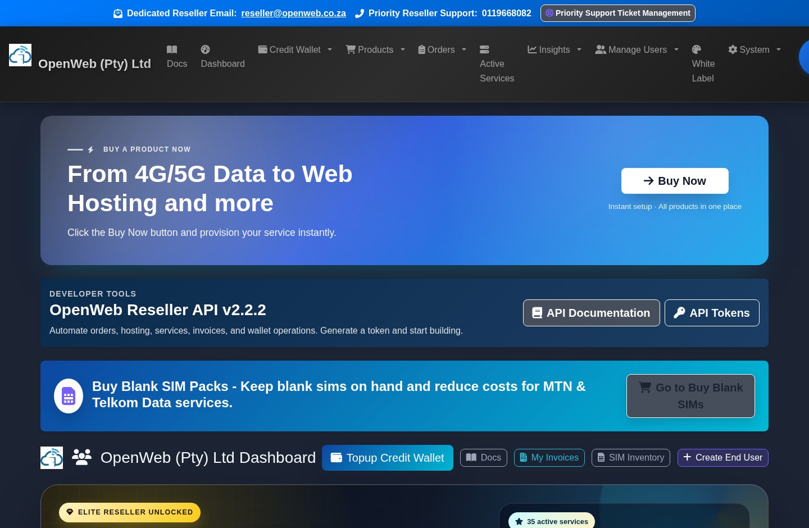Click the System gear icon
809x528 pixels.
733,49
